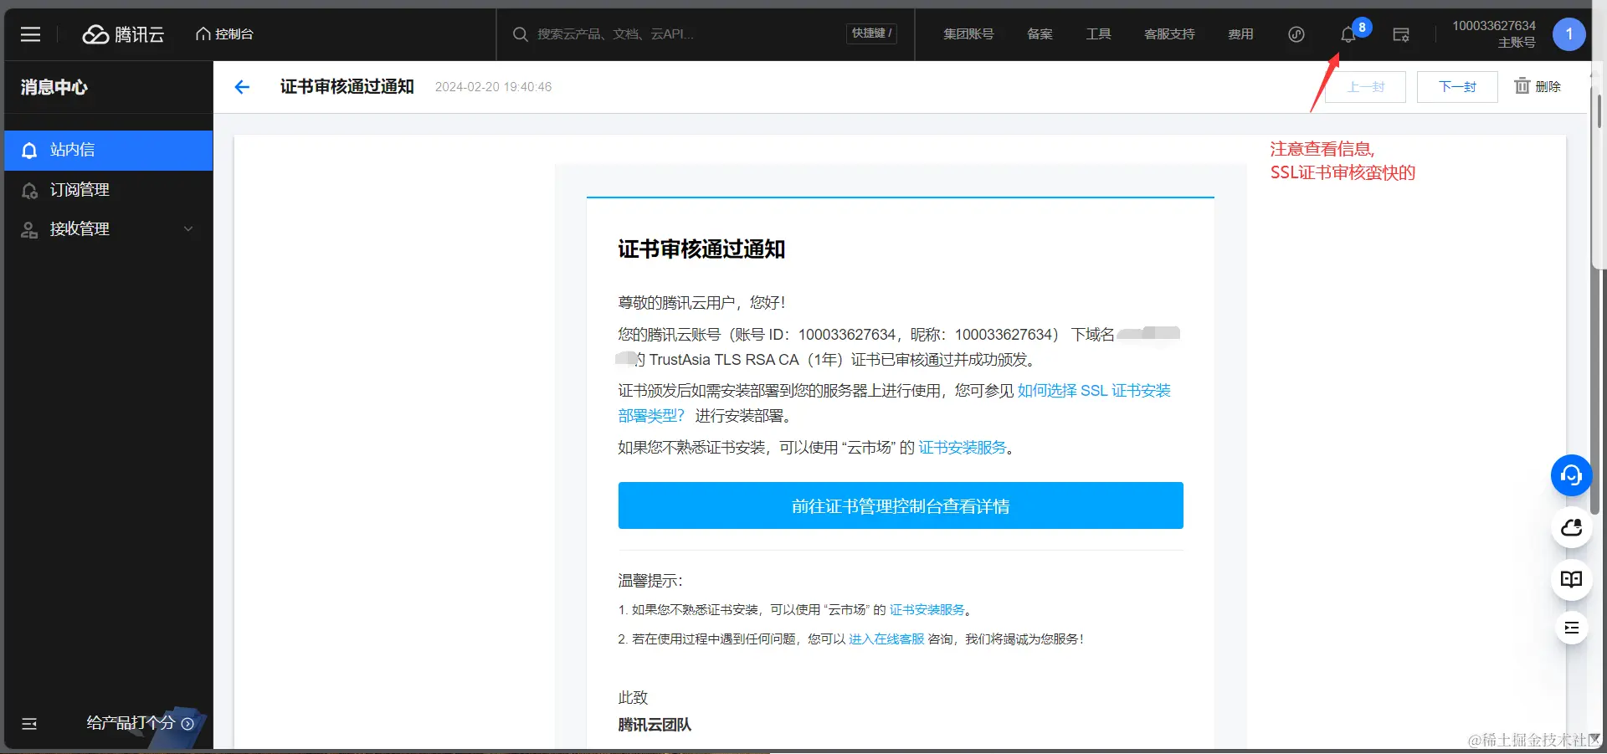
Task: Click the disabled 上一封 button
Action: point(1365,87)
